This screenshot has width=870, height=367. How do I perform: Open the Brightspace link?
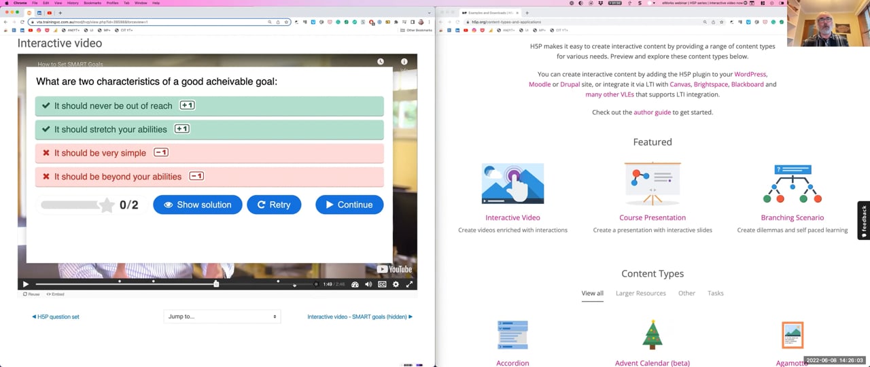(710, 84)
